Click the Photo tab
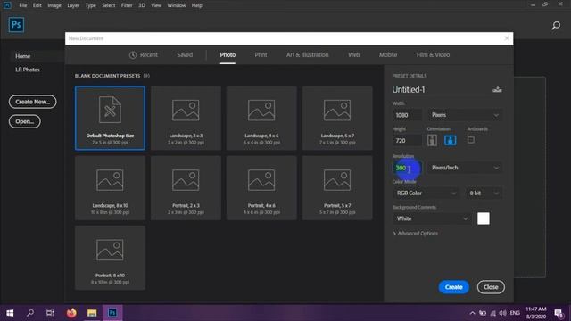Screen dimensions: 571x321 228,55
